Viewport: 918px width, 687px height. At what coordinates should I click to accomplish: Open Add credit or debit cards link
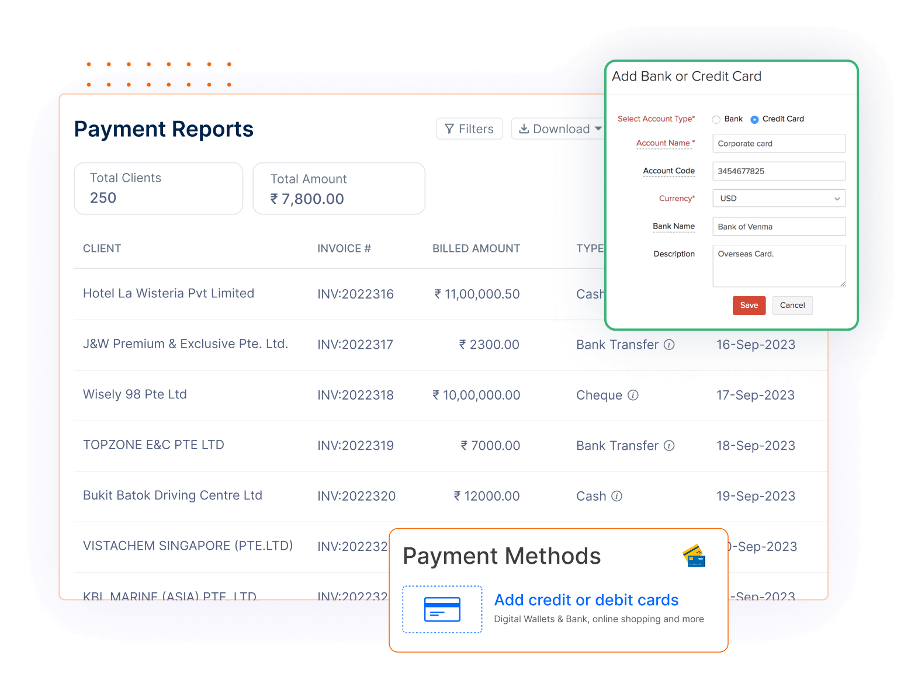[586, 600]
